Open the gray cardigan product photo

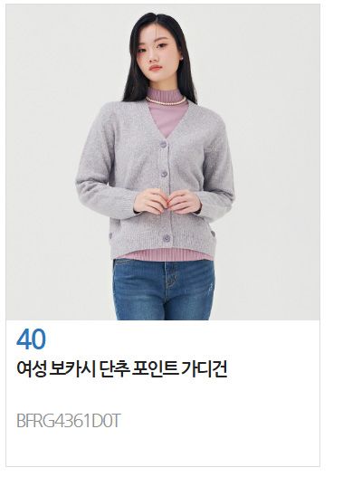click(x=163, y=162)
